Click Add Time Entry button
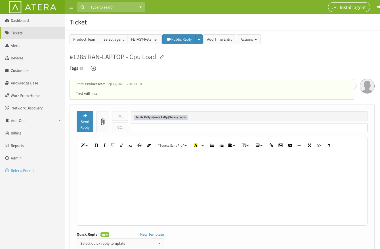The image size is (380, 249). 220,40
